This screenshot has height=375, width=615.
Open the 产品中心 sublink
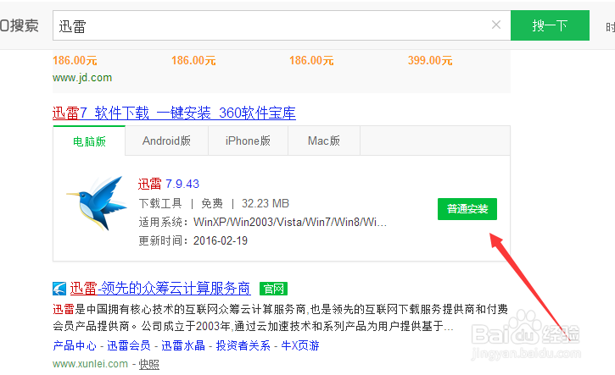[75, 345]
